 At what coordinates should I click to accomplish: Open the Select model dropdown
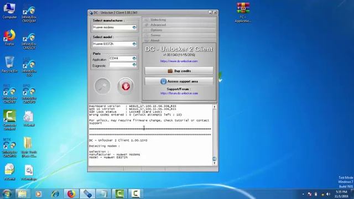134,44
